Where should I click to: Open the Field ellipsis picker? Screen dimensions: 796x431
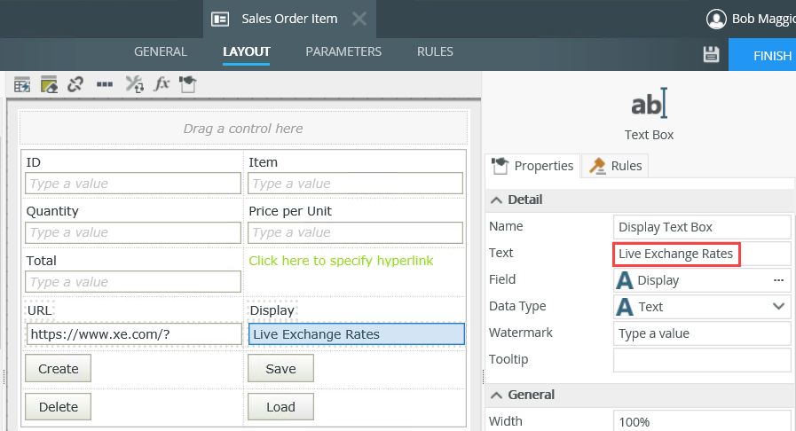[x=779, y=280]
